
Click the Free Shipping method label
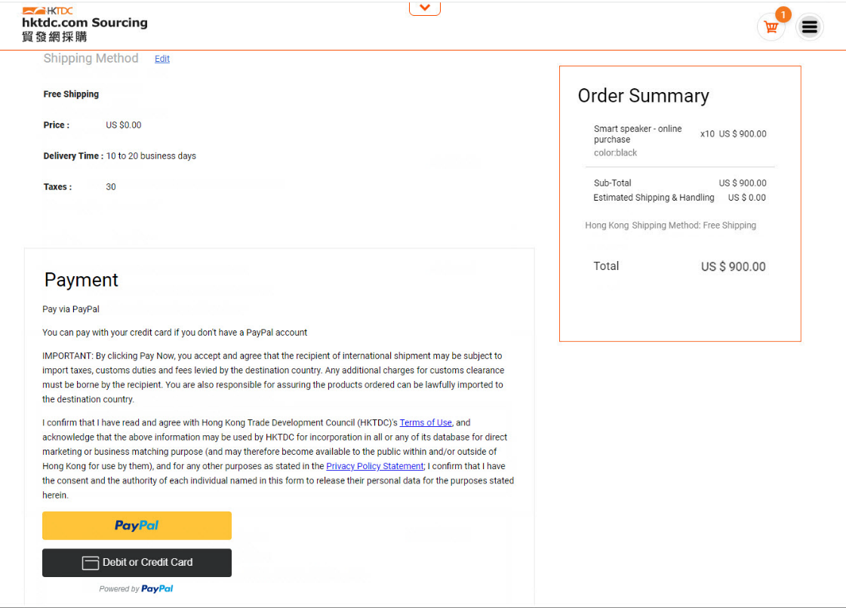[x=71, y=94]
